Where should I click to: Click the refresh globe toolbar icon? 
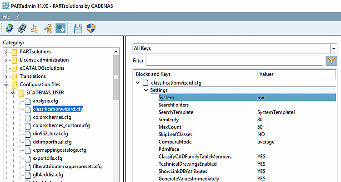click(x=9, y=28)
